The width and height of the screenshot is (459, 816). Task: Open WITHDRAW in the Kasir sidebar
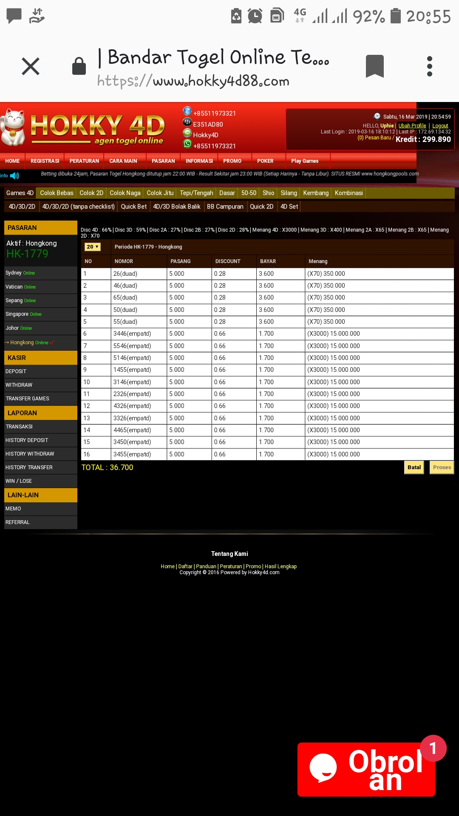tap(41, 385)
